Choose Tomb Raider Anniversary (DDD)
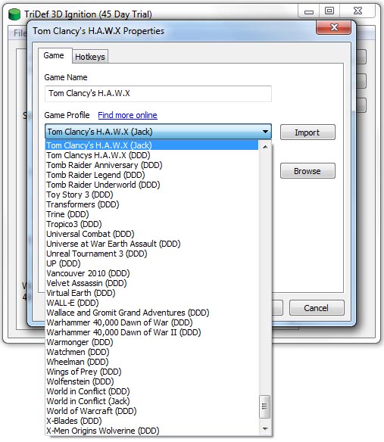The width and height of the screenshot is (384, 442). [152, 165]
